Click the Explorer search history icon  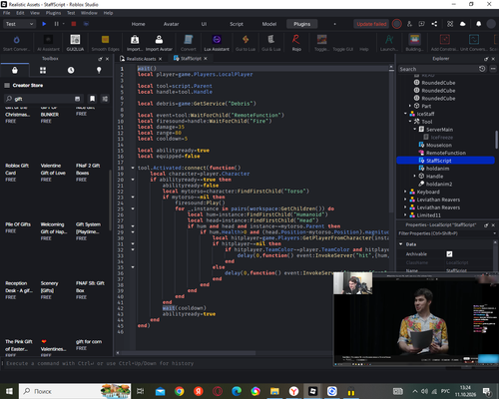[x=482, y=69]
